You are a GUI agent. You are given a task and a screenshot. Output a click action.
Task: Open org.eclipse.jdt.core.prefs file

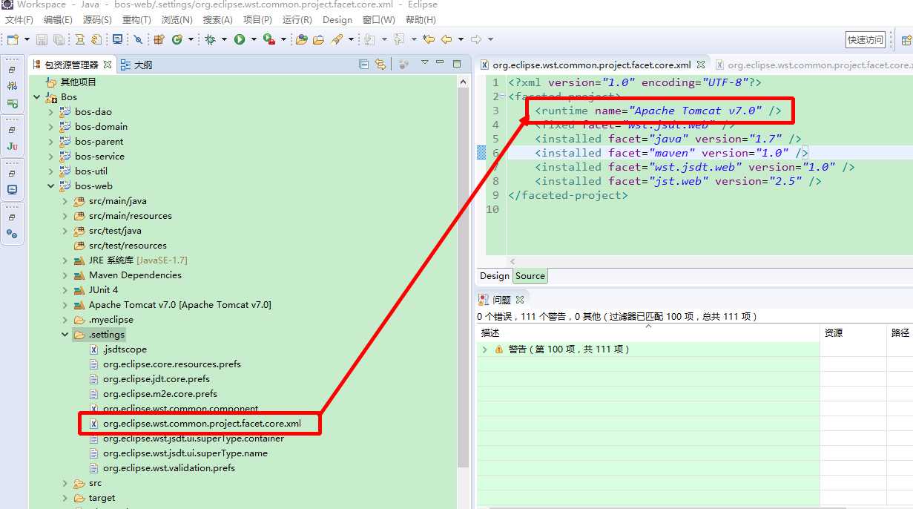pyautogui.click(x=156, y=379)
